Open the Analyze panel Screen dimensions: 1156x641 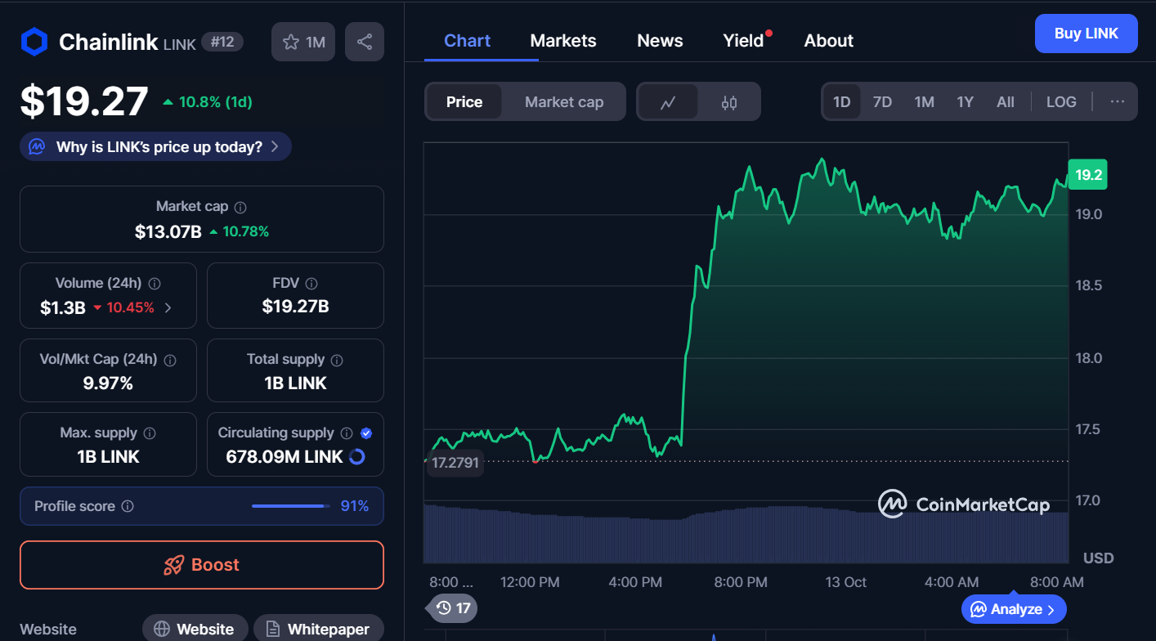coord(1013,609)
